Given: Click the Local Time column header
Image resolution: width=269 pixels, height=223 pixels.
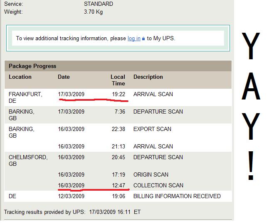Looking at the screenshot, I should click(x=118, y=80).
